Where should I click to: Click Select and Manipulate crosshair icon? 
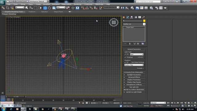click(x=73, y=8)
